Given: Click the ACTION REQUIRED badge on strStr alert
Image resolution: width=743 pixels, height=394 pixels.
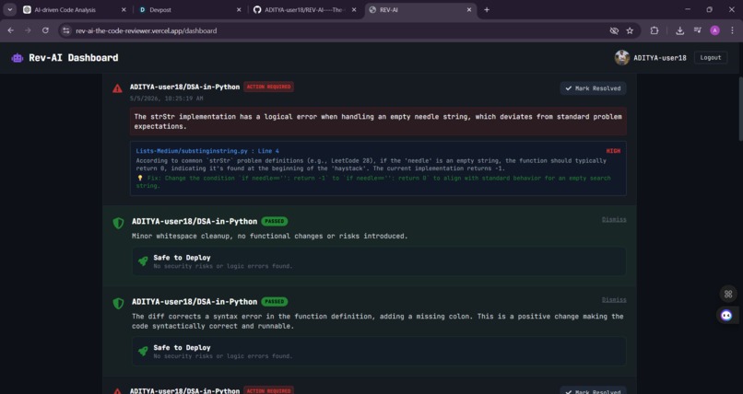Looking at the screenshot, I should 268,87.
